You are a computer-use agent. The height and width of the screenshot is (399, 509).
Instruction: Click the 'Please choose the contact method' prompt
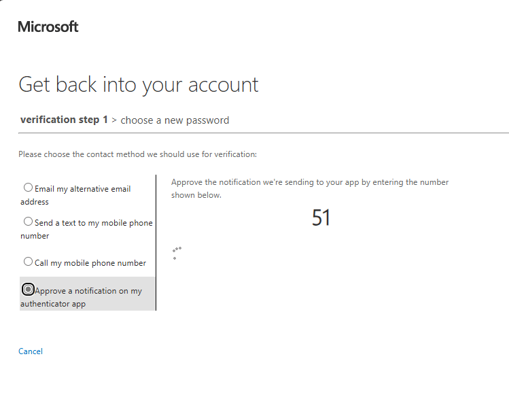137,154
